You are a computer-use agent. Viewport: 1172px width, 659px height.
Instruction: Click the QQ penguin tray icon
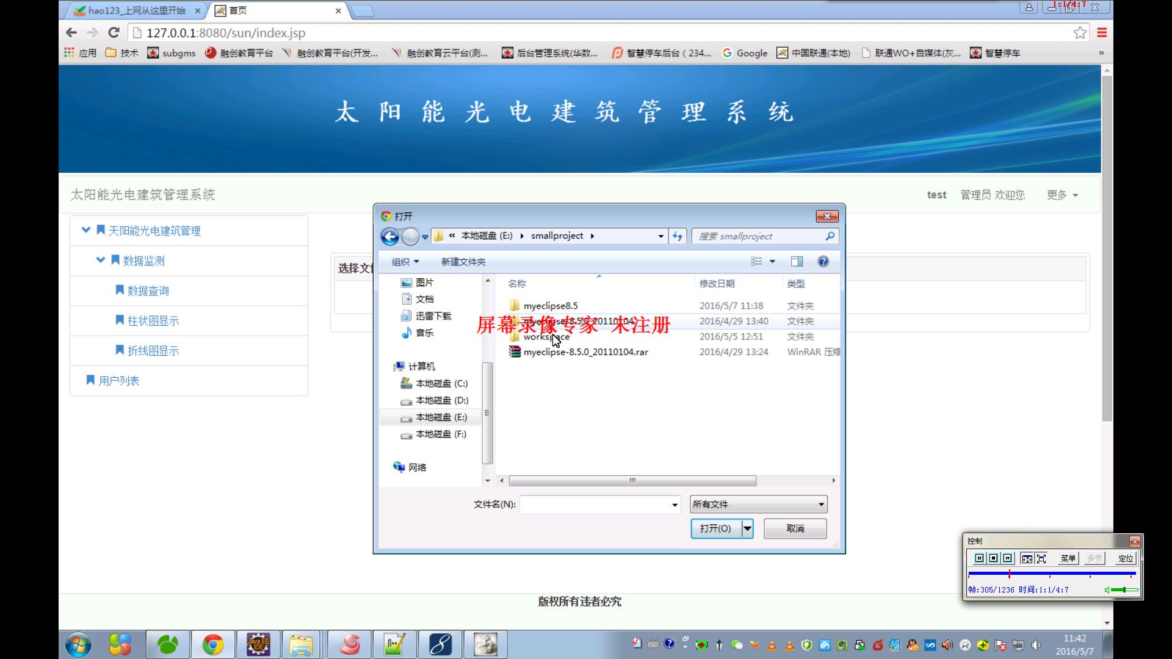tap(913, 645)
